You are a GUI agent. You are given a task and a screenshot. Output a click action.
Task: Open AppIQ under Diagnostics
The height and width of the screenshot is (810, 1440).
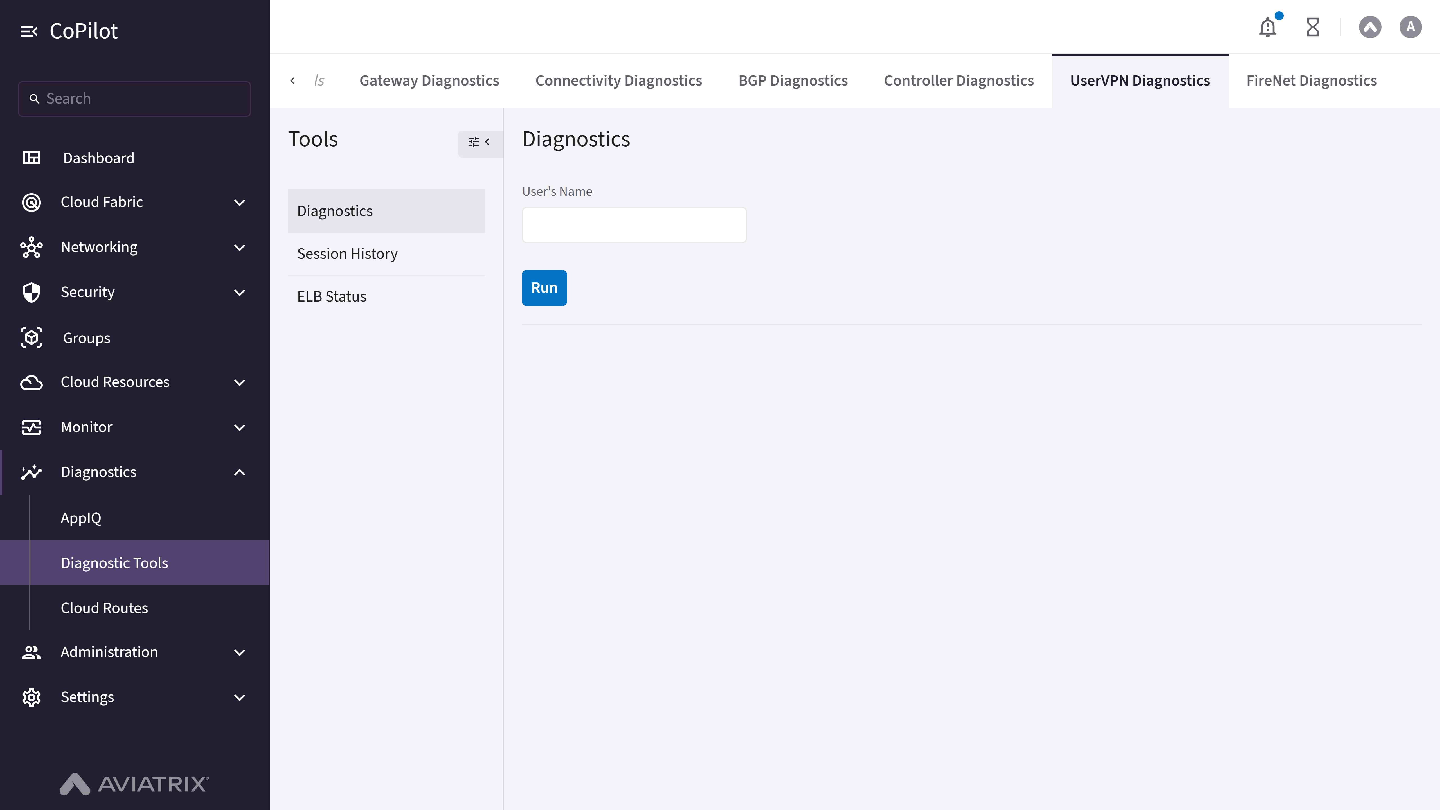pyautogui.click(x=81, y=518)
